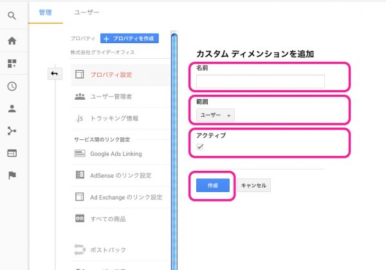Open プロパティ設定 in the property menu
This screenshot has width=386, height=270.
pos(112,74)
